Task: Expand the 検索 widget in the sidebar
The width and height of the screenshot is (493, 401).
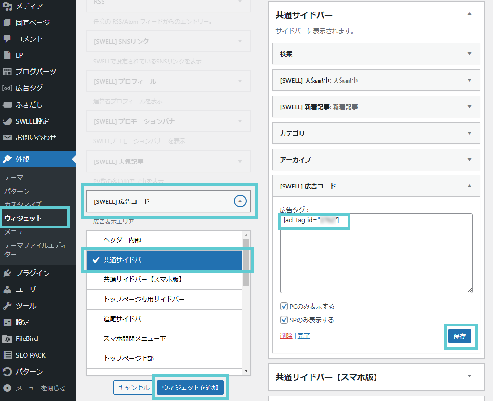Action: (x=469, y=54)
